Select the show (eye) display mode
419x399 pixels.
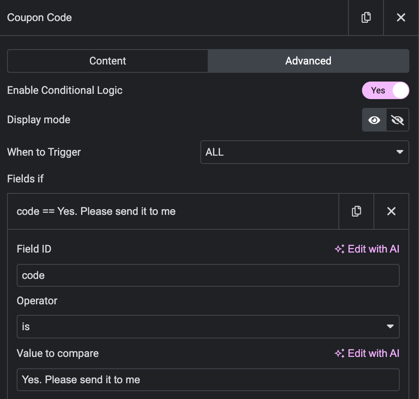(374, 120)
